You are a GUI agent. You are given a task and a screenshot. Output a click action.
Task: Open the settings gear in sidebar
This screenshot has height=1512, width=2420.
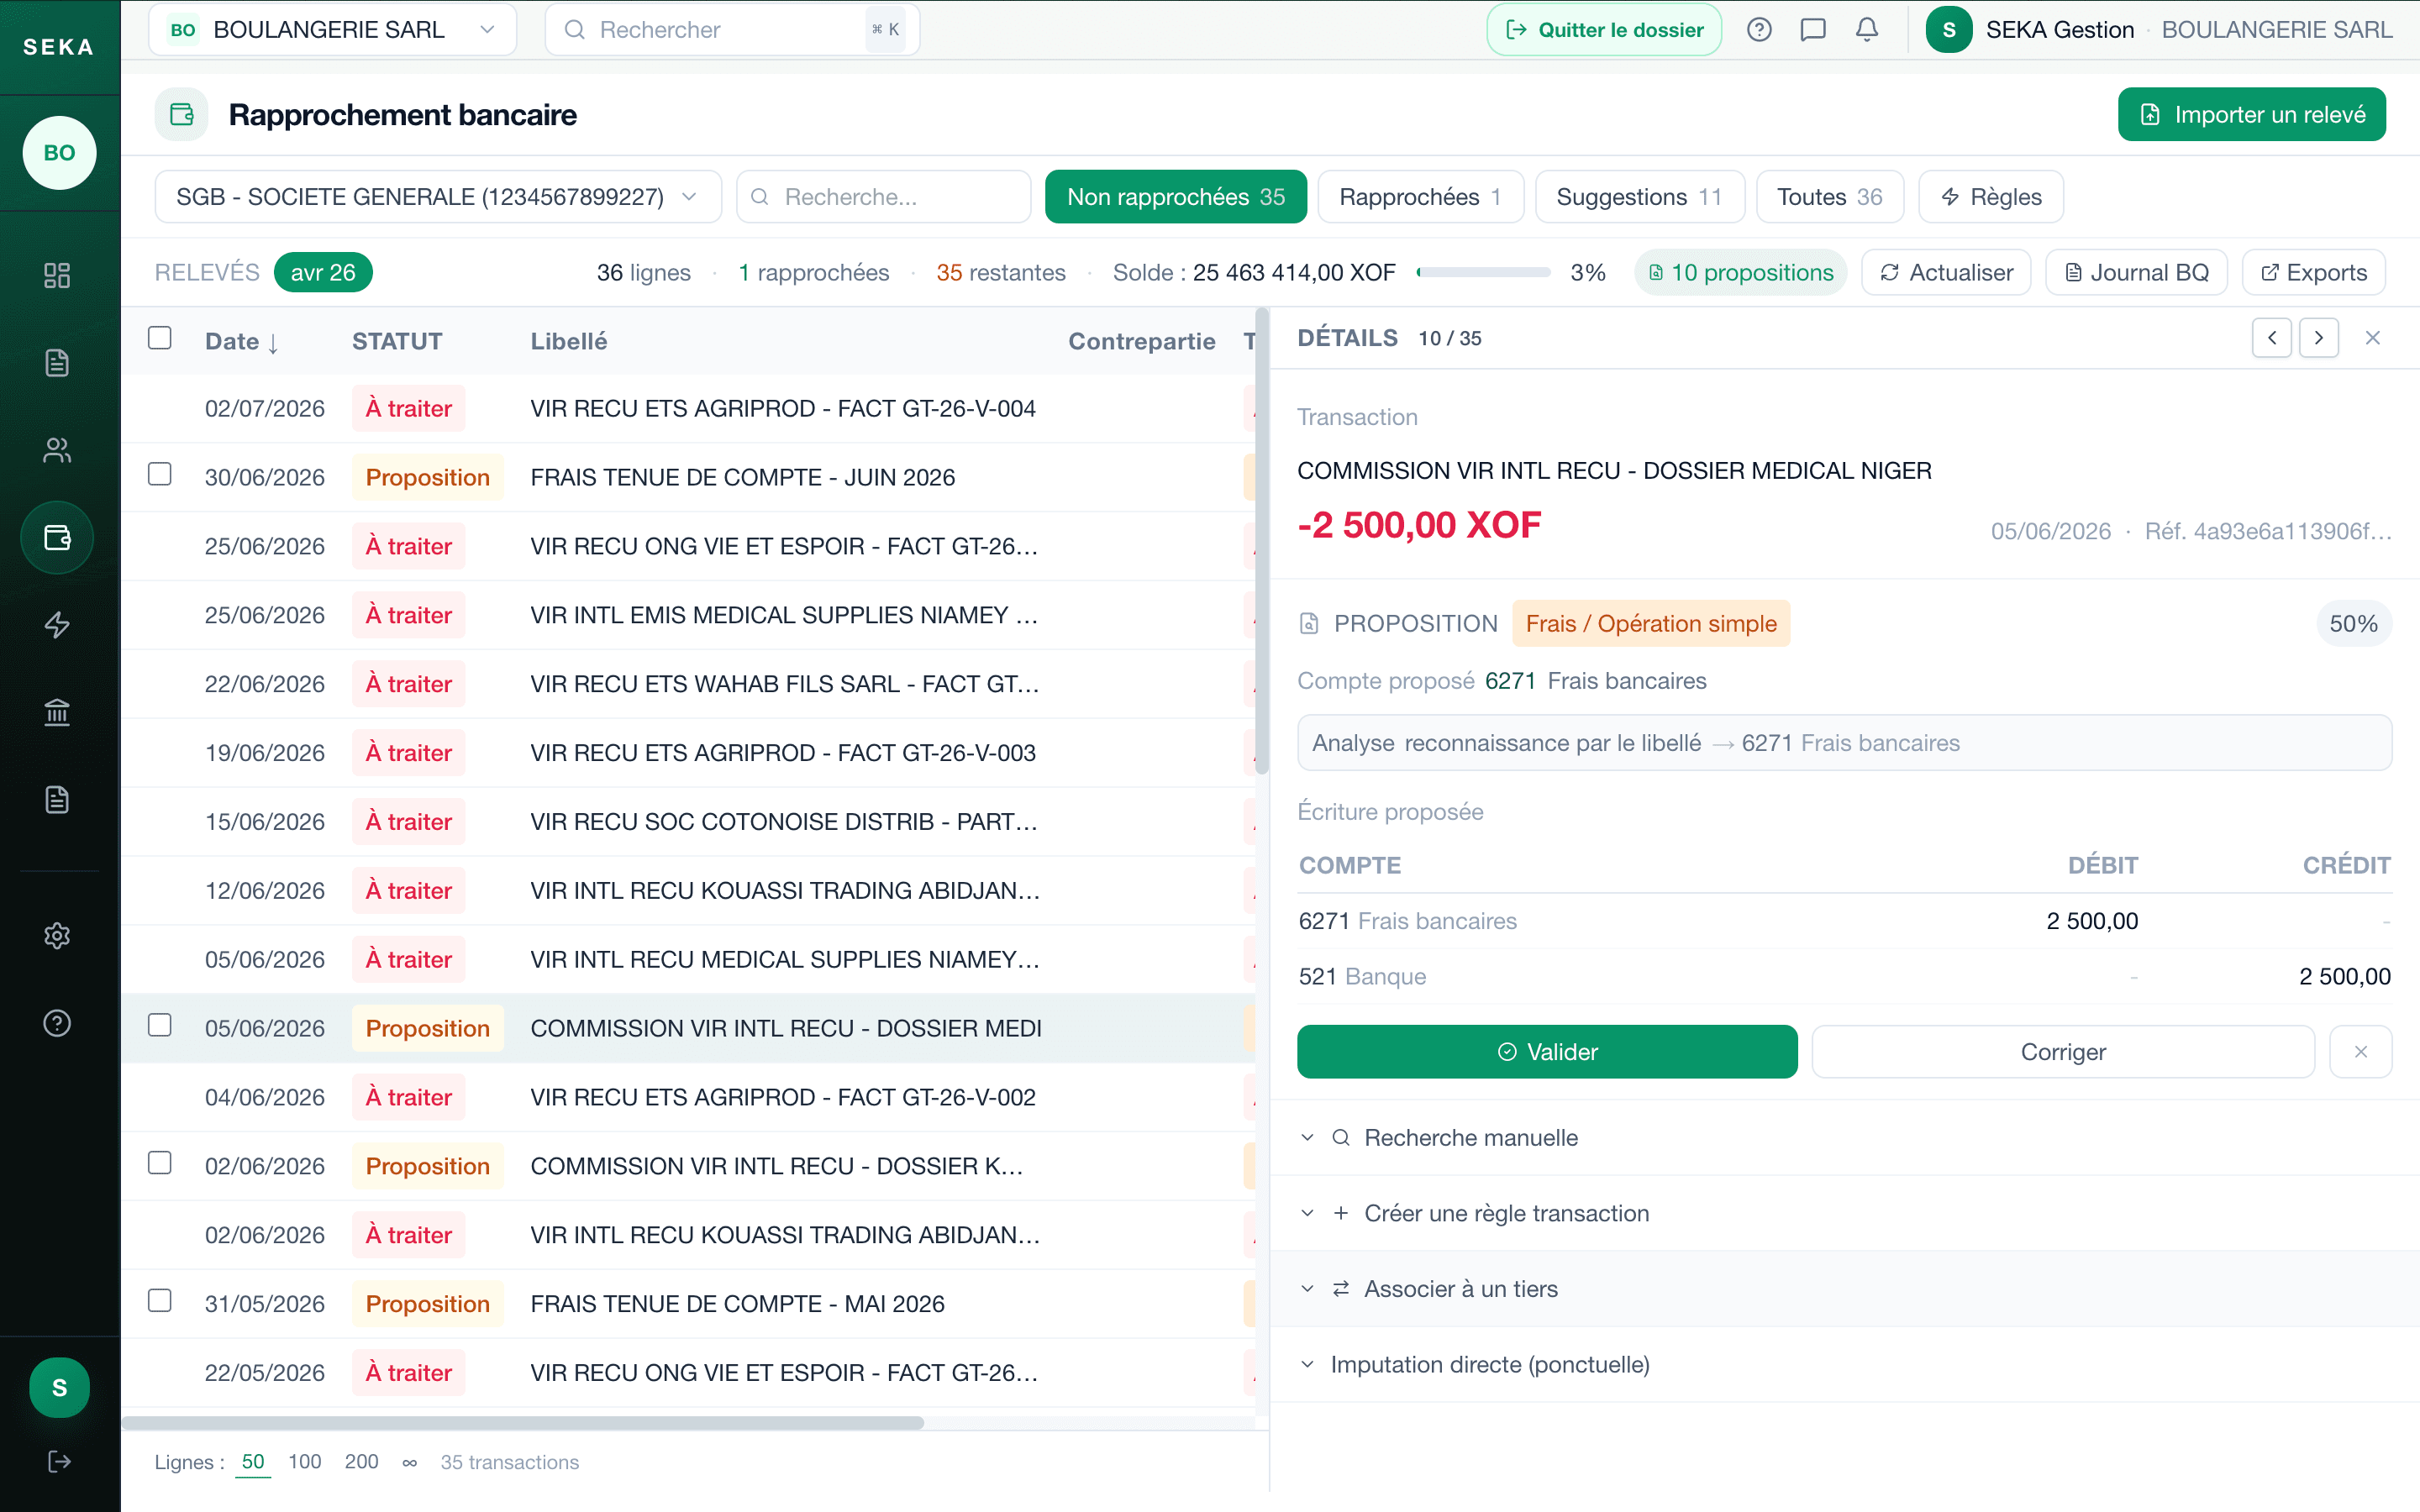click(x=57, y=936)
